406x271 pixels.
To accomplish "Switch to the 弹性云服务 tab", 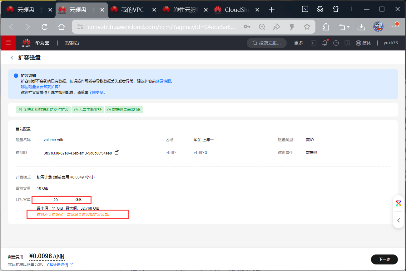I will 186,10.
